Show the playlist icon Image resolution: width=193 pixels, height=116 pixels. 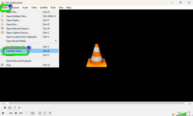40,113
